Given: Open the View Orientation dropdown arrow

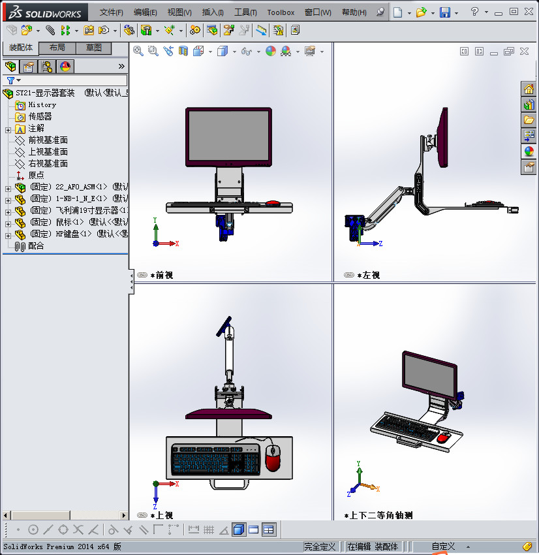Looking at the screenshot, I should [210, 52].
